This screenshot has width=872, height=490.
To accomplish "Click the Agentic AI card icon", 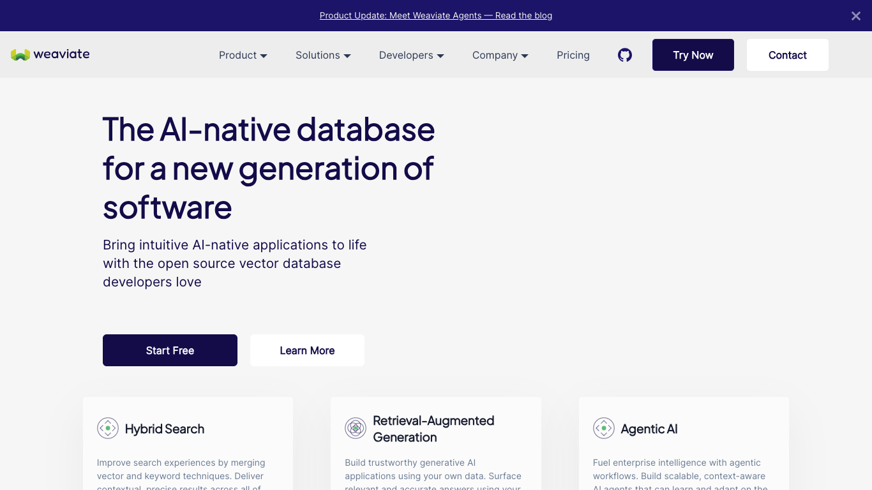I will point(603,428).
